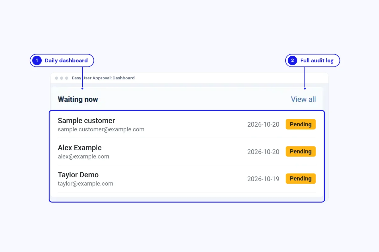Click the Waiting now heading

(78, 100)
